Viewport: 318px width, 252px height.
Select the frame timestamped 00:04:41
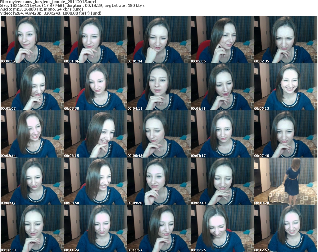click(x=222, y=87)
